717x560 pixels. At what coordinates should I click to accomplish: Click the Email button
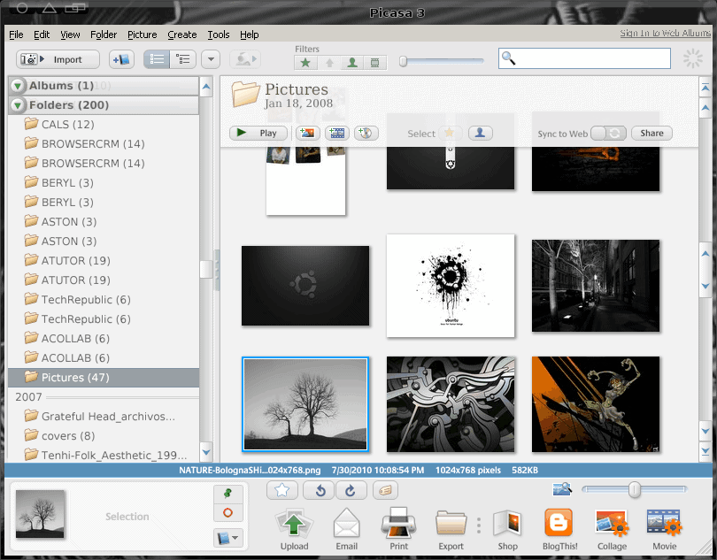point(347,529)
